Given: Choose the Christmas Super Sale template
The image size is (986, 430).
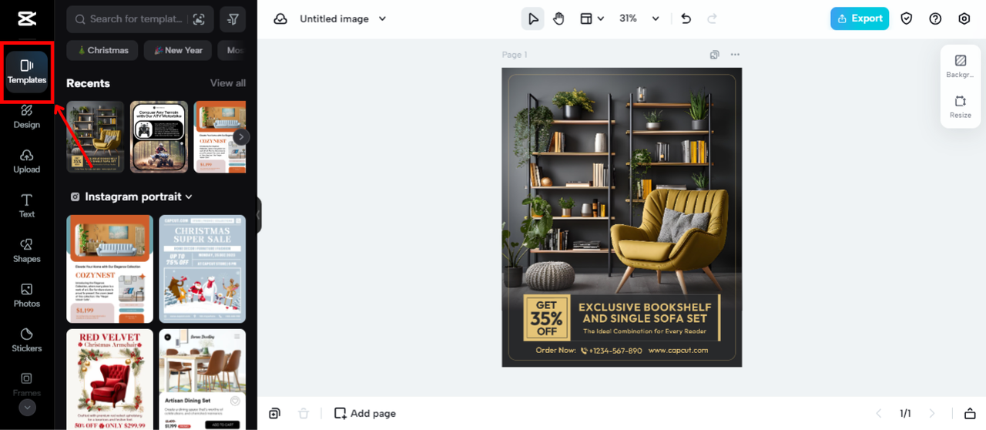Looking at the screenshot, I should click(203, 269).
